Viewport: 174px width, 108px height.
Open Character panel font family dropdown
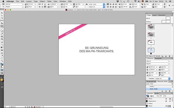click(x=169, y=61)
